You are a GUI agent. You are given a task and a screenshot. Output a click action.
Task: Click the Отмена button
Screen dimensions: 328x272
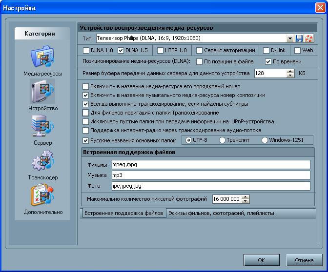304,260
